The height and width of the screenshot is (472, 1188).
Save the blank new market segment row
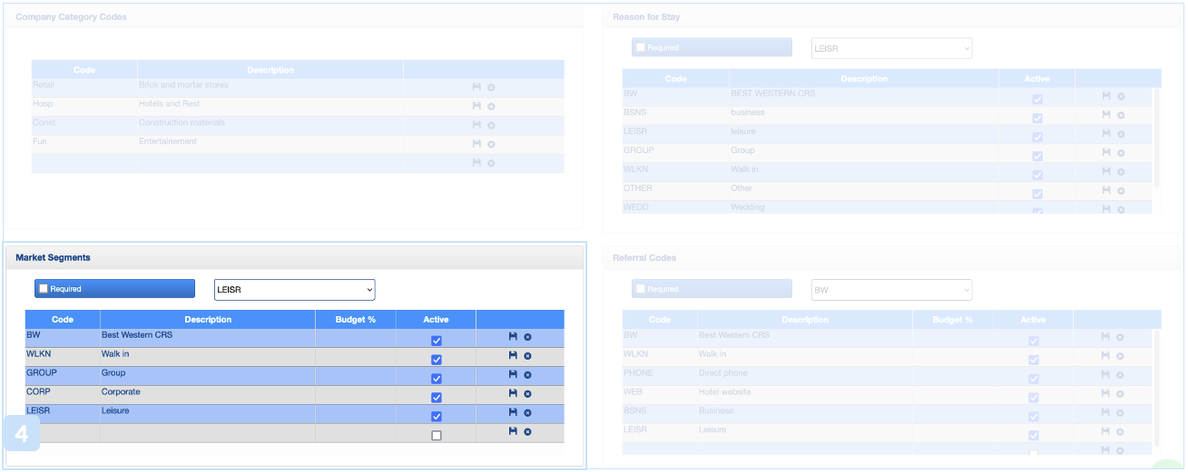(513, 431)
